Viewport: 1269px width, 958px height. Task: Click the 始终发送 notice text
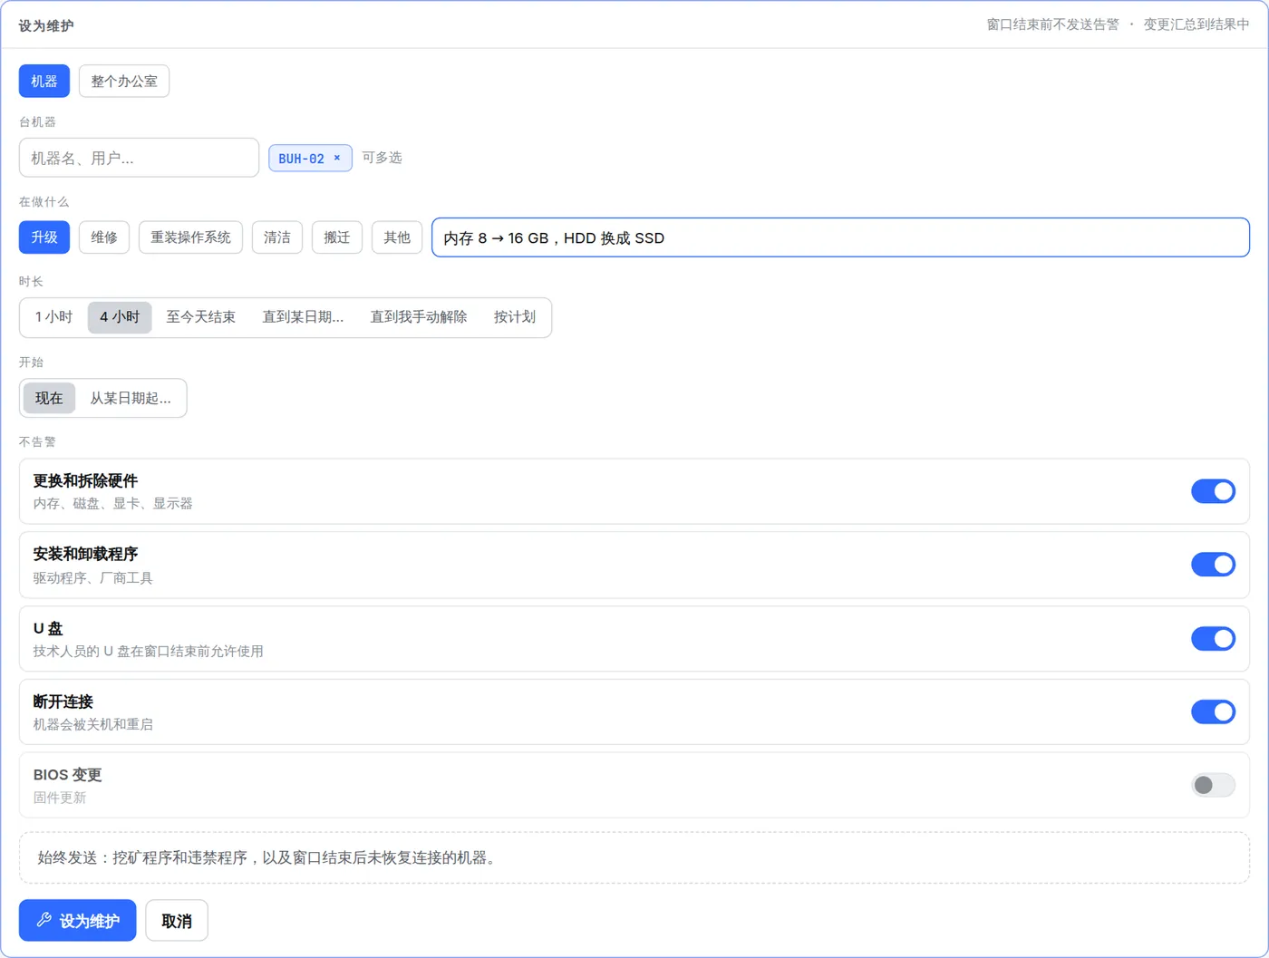268,857
